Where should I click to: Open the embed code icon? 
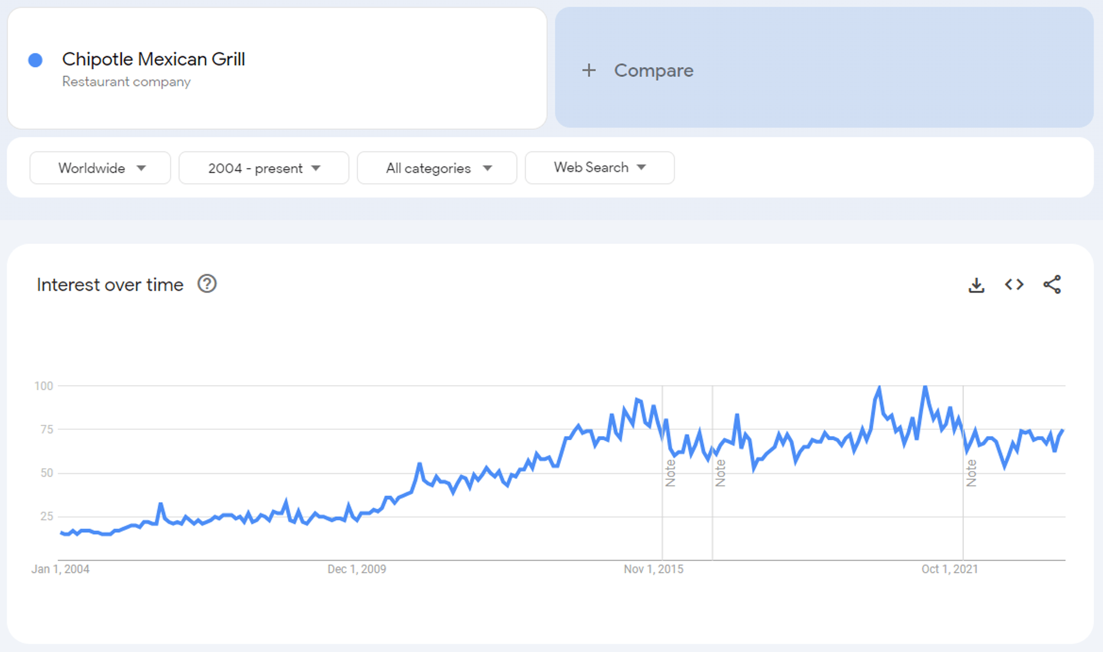pos(1014,285)
